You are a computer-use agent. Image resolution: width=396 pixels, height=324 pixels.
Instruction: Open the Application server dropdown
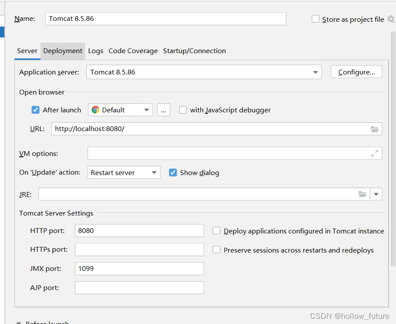click(x=204, y=72)
